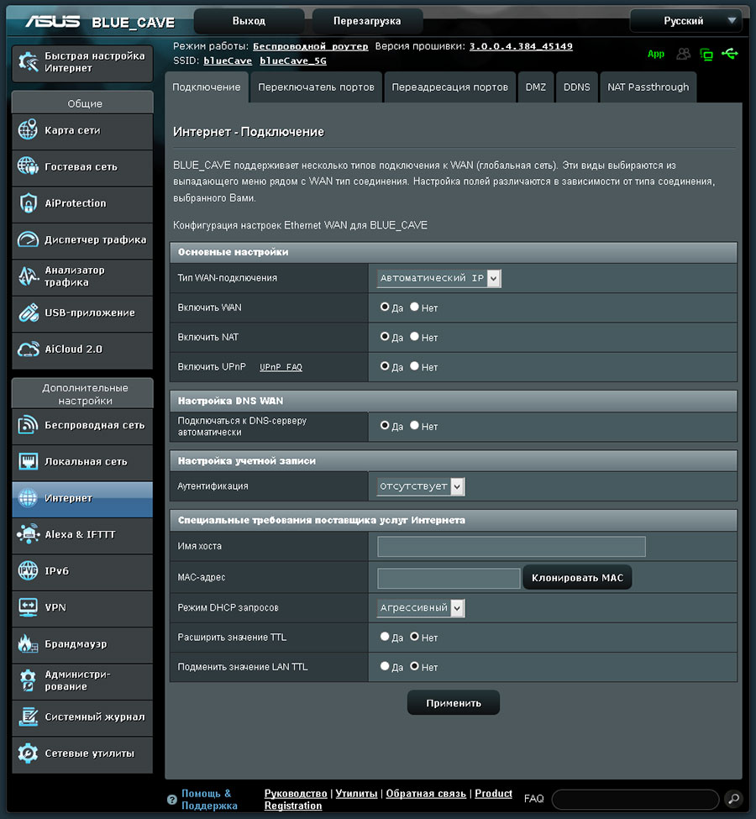
Task: Select Да for Расширить значение TTL
Action: point(385,636)
